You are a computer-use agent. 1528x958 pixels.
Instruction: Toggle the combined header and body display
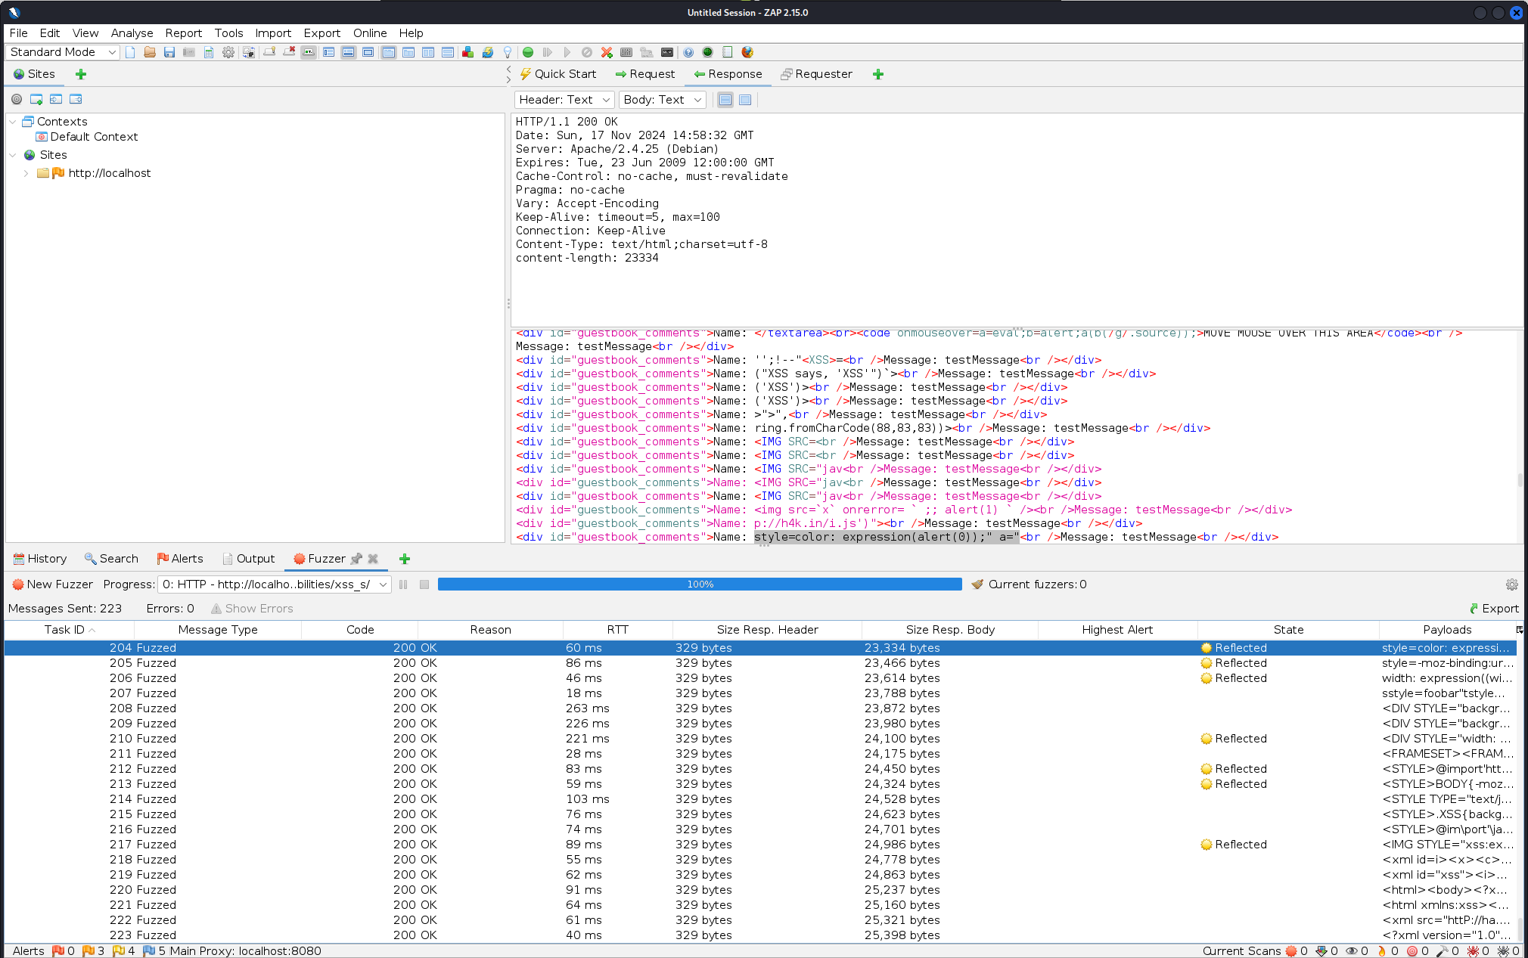pyautogui.click(x=745, y=100)
